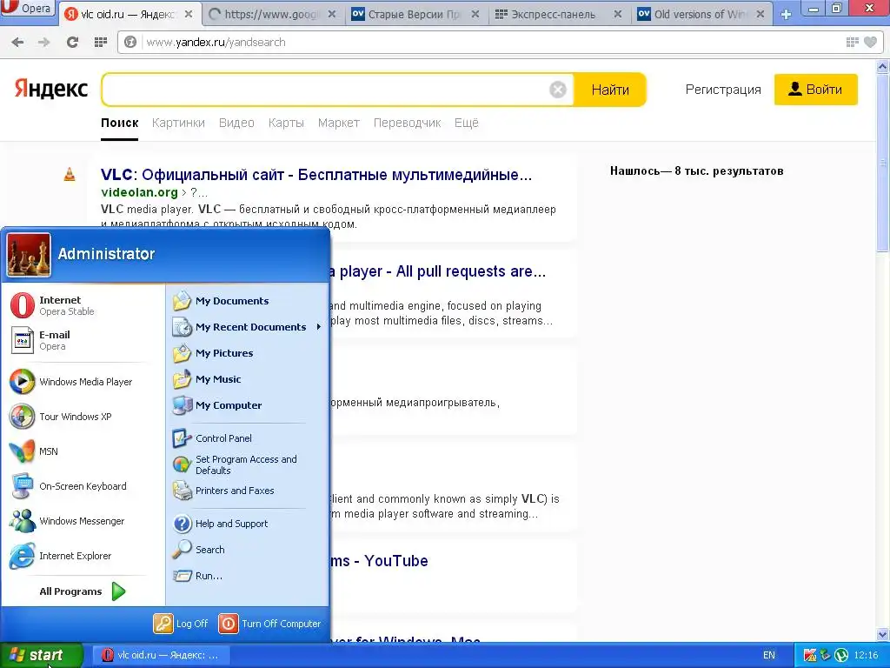Viewport: 890px width, 668px height.
Task: Open My Music folder
Action: [x=248, y=379]
